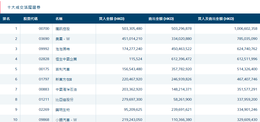Click the 買入金額 (HKD) column header
Screen dimensions: 260x122
(x=112, y=19)
